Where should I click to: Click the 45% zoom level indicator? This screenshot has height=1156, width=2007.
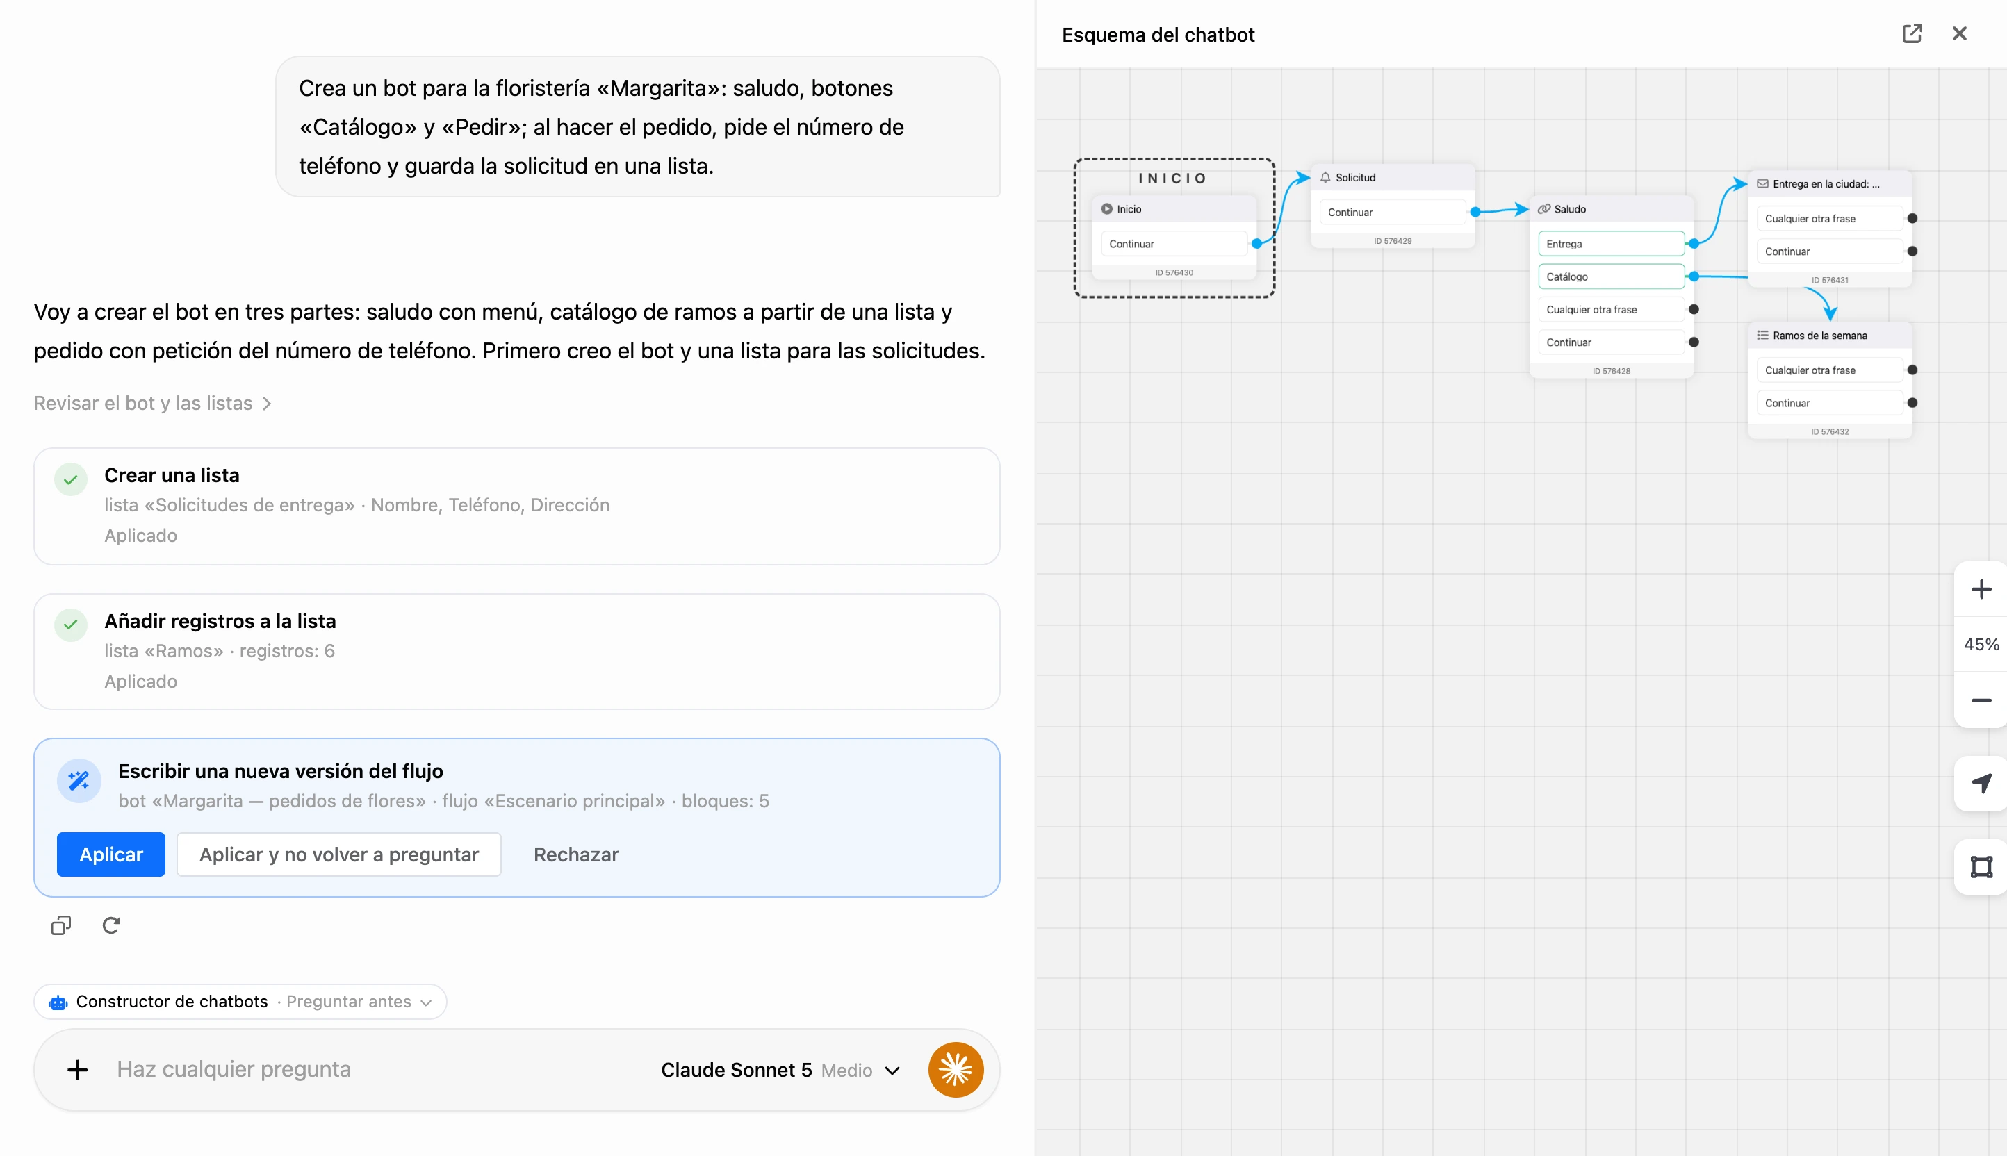point(1981,645)
